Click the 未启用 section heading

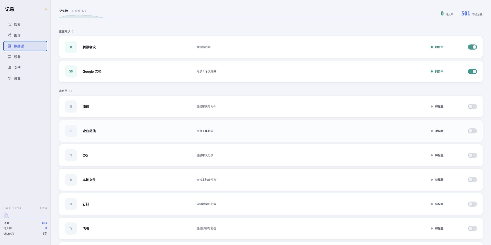coord(63,91)
